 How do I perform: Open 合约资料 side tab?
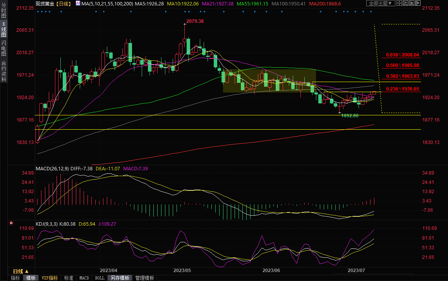(x=3, y=71)
